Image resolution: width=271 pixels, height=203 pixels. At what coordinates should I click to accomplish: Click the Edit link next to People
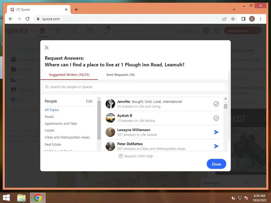click(89, 101)
